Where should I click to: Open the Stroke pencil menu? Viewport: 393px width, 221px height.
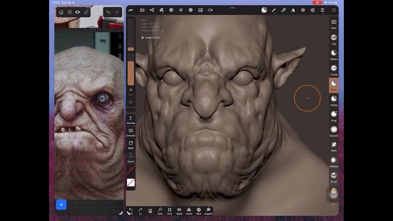tap(274, 10)
